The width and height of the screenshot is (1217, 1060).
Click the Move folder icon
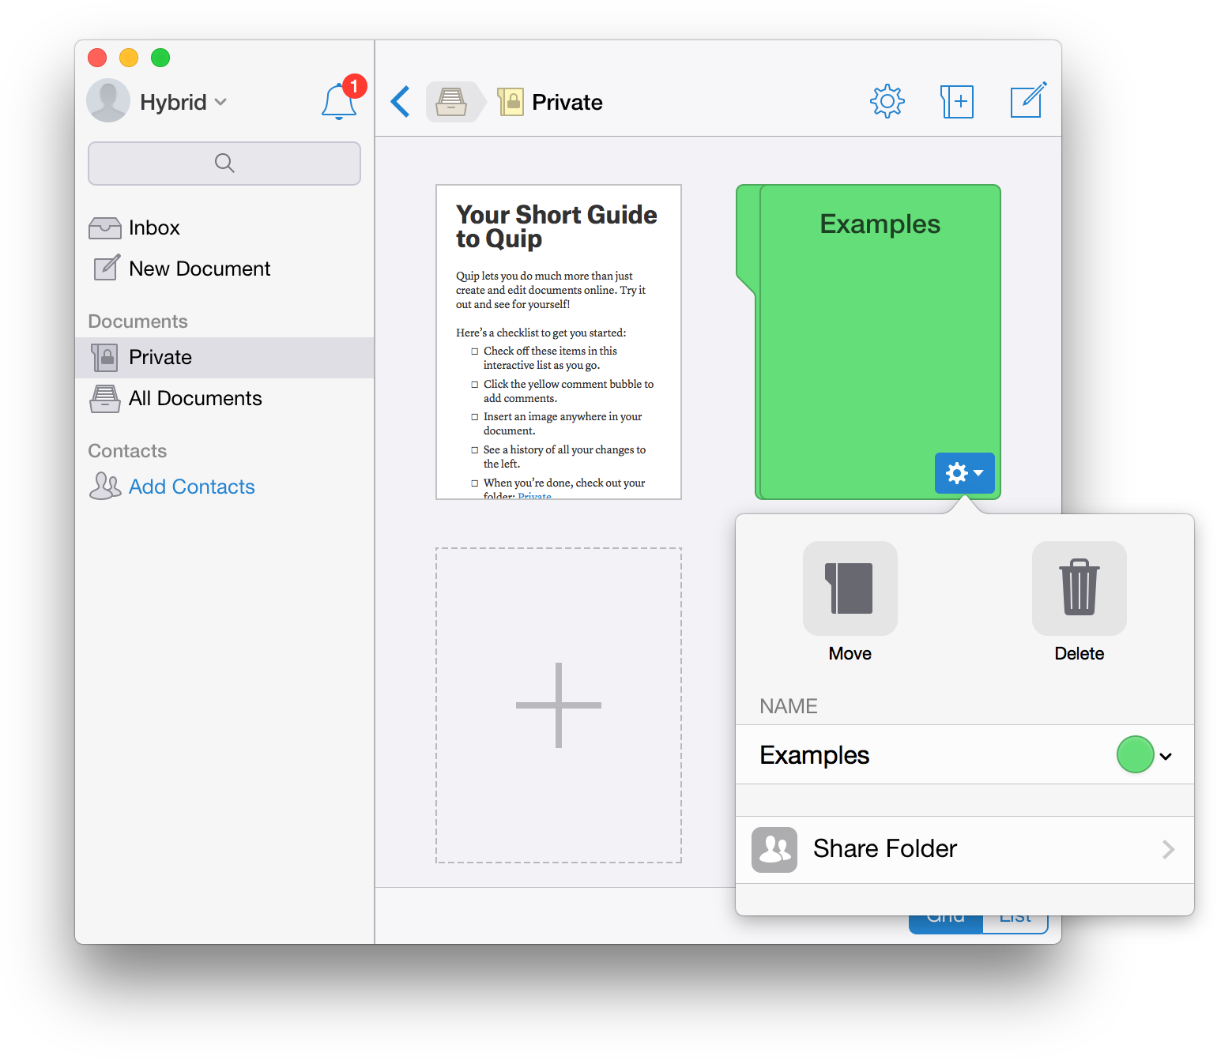click(x=850, y=588)
